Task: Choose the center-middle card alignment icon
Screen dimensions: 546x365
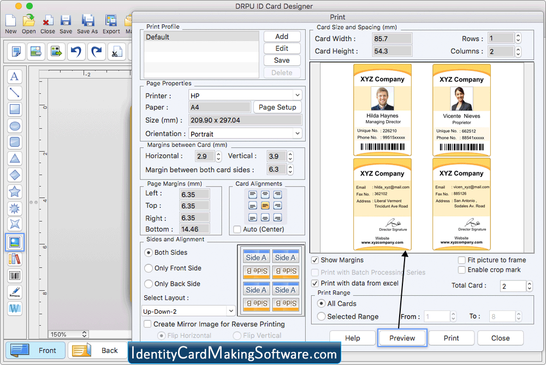Action: coord(265,206)
